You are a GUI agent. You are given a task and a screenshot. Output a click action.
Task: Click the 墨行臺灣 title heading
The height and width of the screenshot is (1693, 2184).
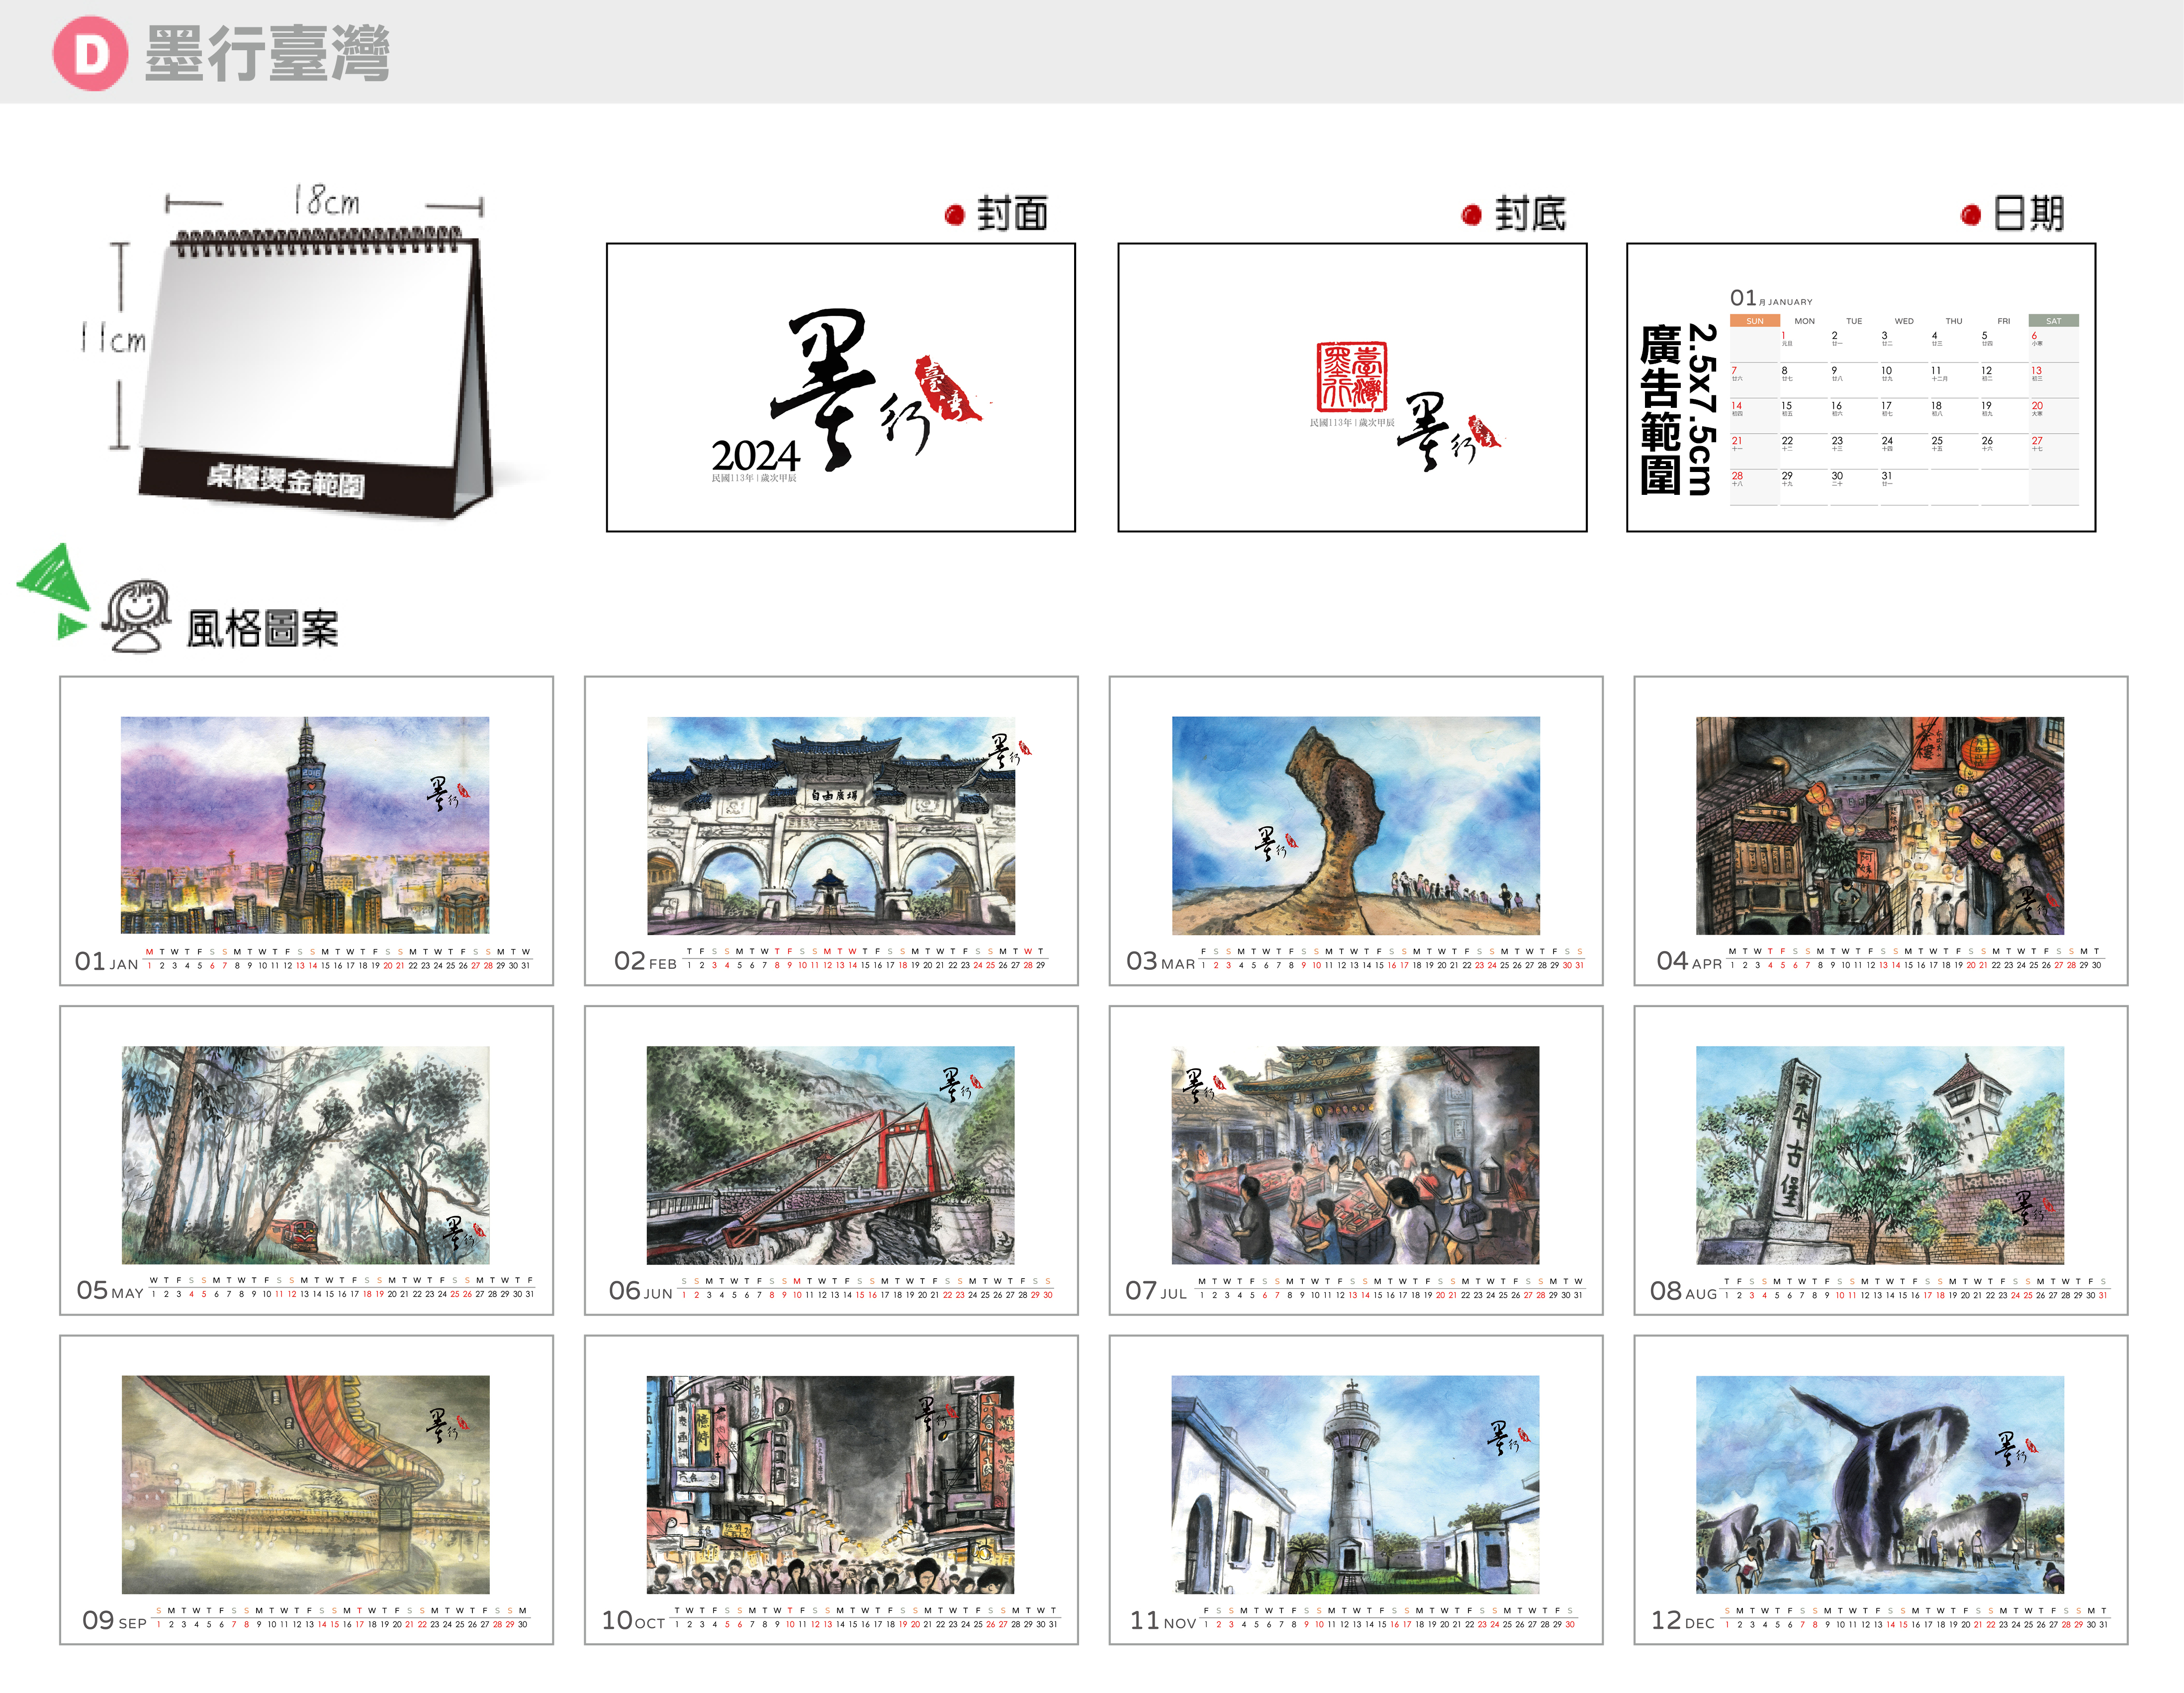point(267,54)
